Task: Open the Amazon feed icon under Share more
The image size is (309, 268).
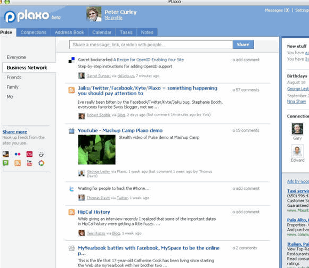Action: [x=6, y=154]
